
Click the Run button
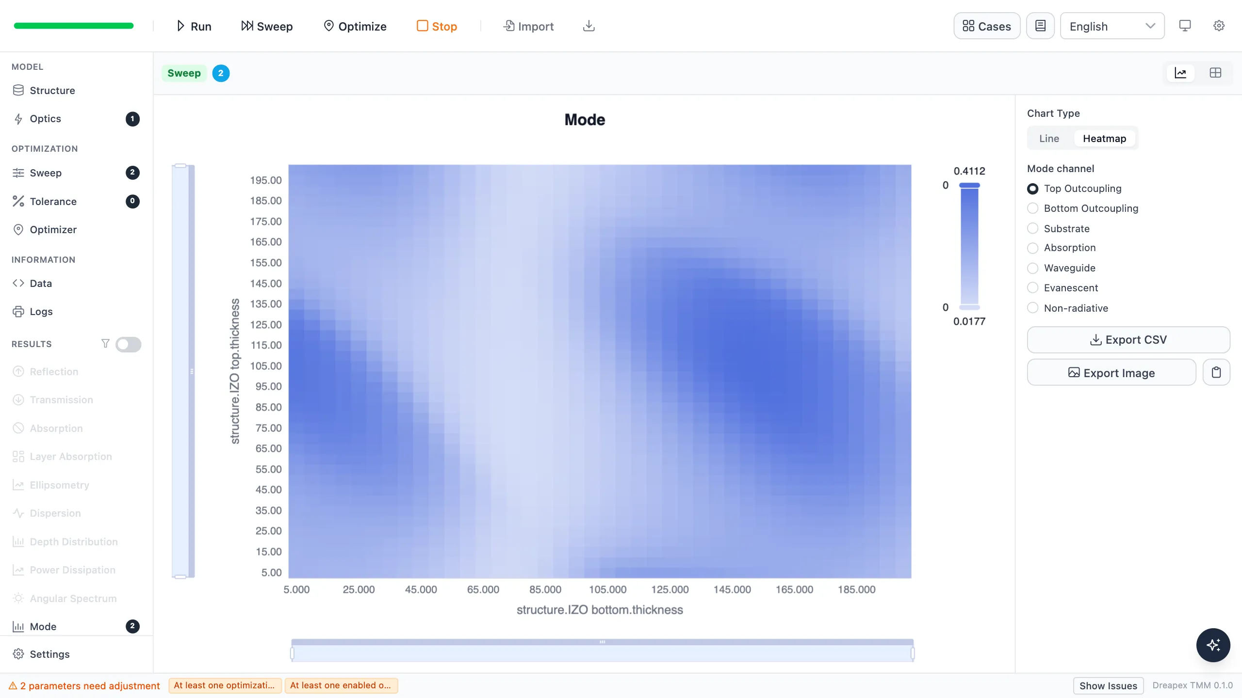[x=194, y=26]
